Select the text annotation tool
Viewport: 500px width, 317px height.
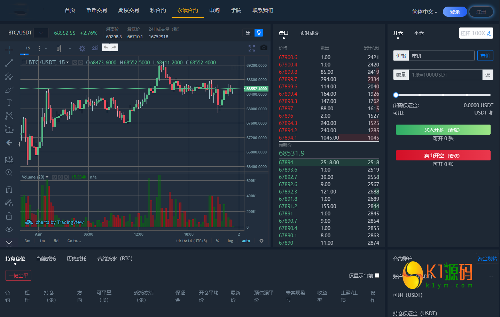point(9,102)
